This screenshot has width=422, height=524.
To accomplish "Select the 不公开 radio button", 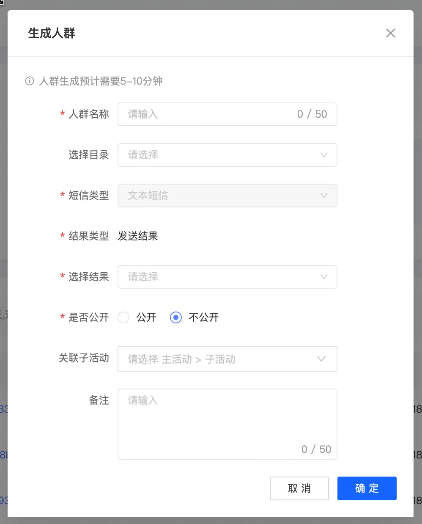I will click(x=176, y=317).
